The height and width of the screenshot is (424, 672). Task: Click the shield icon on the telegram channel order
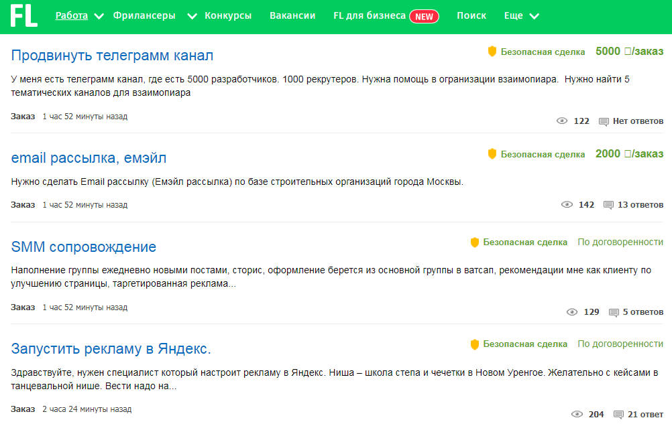coord(492,52)
